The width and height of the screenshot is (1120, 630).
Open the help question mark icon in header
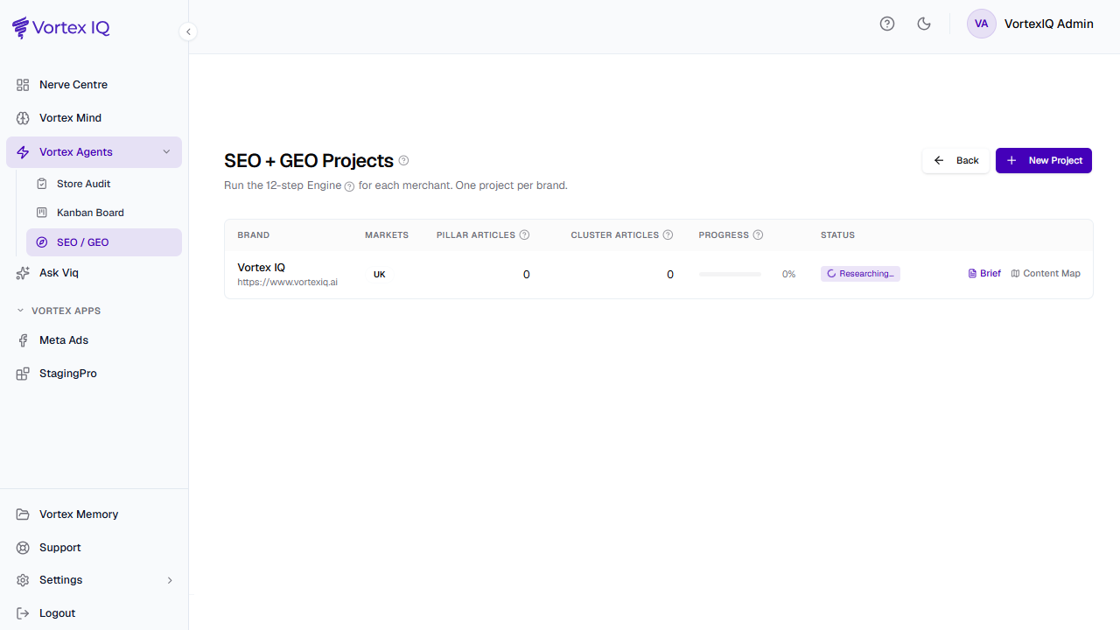(x=887, y=24)
